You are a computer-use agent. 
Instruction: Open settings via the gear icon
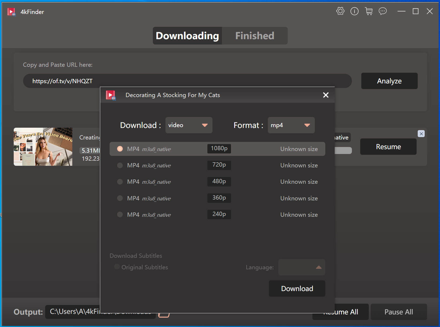pyautogui.click(x=340, y=11)
